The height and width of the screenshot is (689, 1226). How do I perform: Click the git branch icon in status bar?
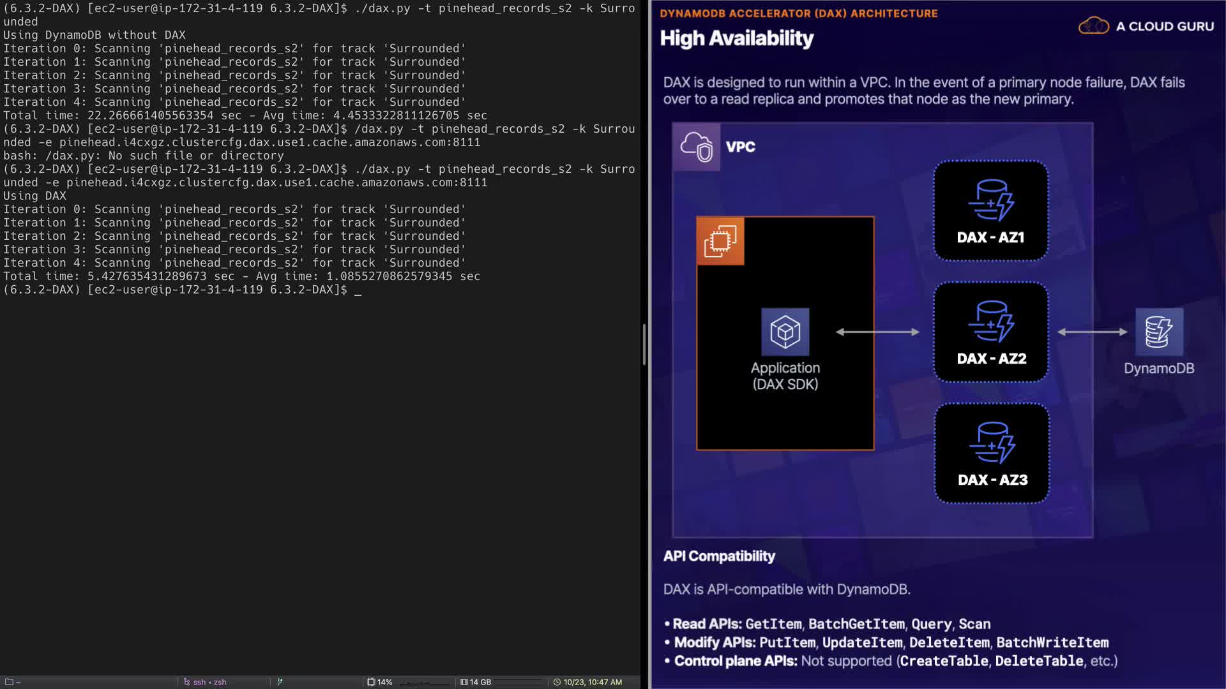pyautogui.click(x=280, y=682)
